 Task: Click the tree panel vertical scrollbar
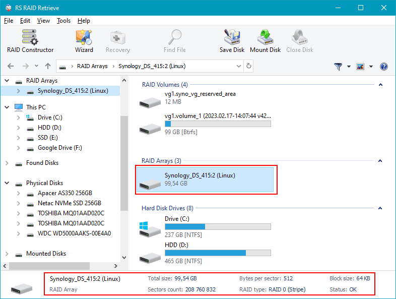coord(124,163)
